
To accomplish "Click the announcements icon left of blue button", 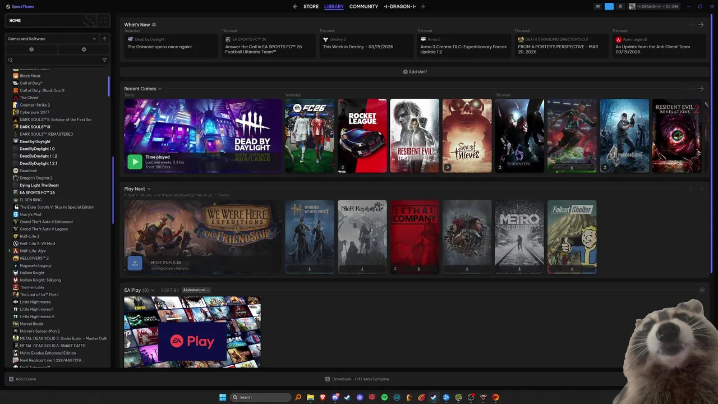I will 598,7.
